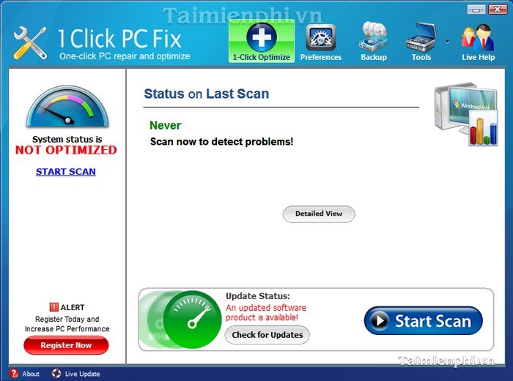The width and height of the screenshot is (513, 381).
Task: Click the 'Never' last scan text
Action: (165, 125)
